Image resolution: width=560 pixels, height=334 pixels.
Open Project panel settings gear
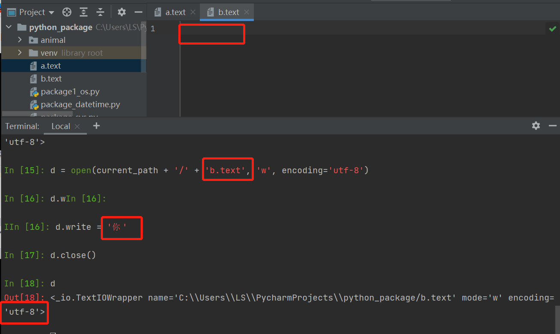coord(122,12)
